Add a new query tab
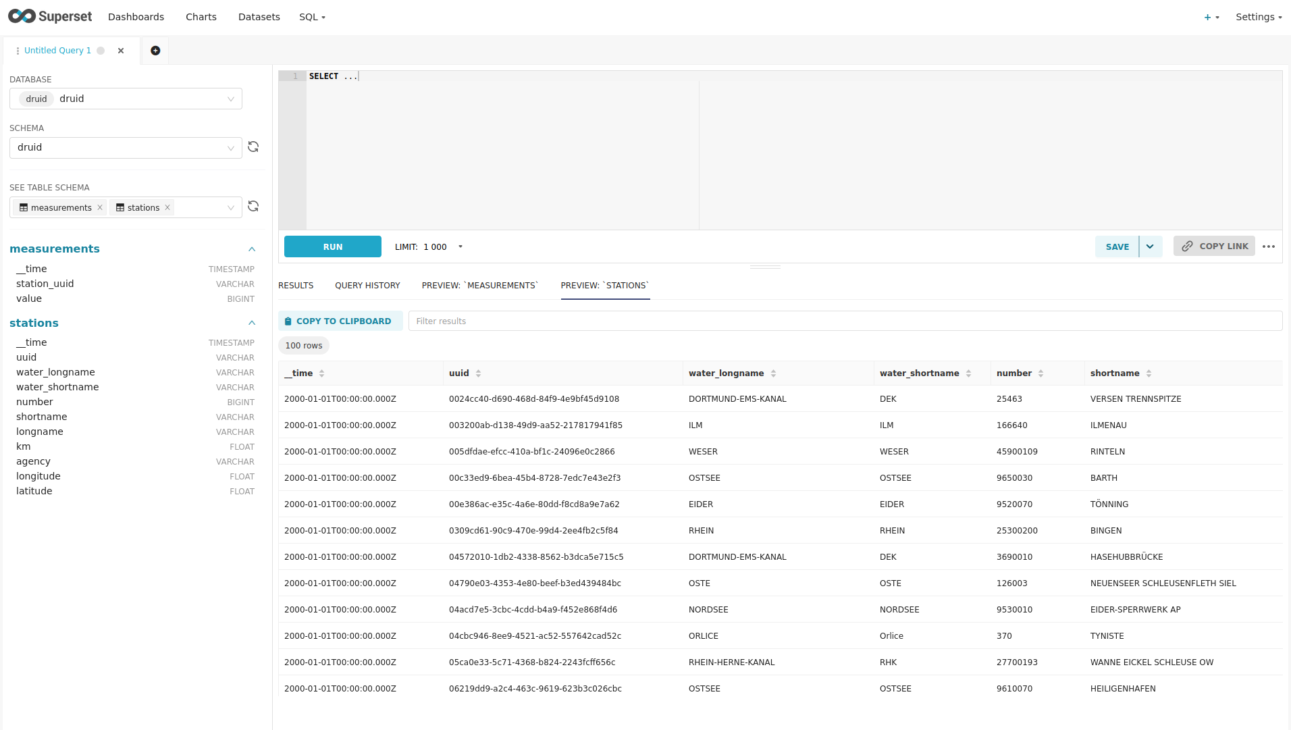The image size is (1291, 730). (x=155, y=51)
